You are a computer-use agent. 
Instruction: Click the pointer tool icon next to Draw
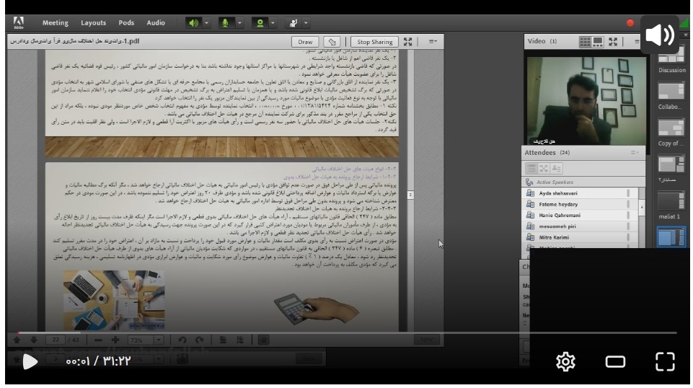tap(332, 42)
